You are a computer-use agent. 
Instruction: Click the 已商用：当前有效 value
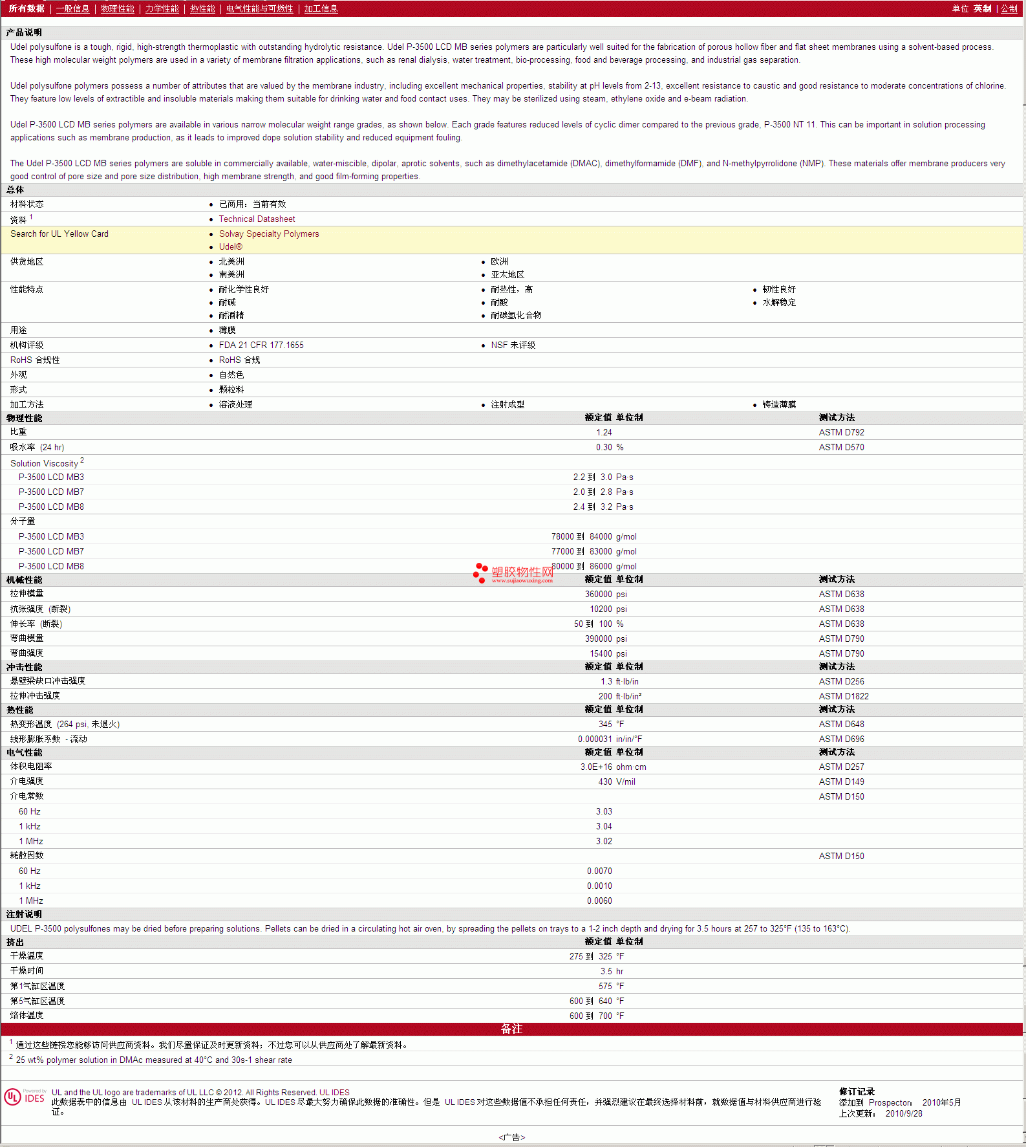(x=252, y=204)
